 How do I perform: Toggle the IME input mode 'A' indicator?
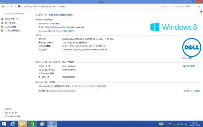pyautogui.click(x=186, y=124)
